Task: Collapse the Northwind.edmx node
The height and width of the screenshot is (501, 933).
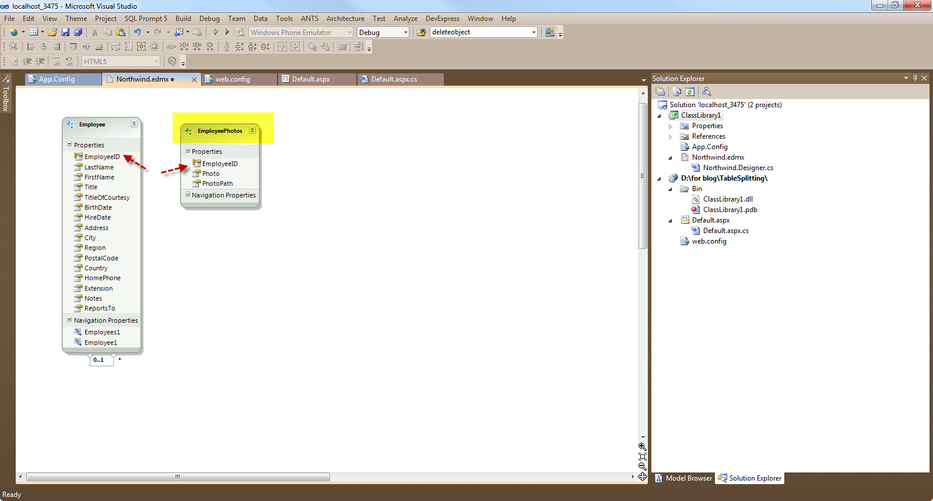Action: [670, 158]
